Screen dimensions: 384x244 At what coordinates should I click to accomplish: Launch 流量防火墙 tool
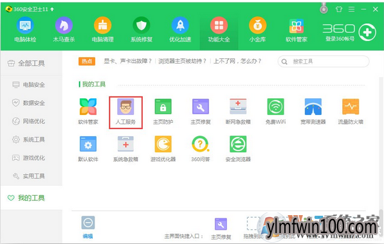[351, 111]
